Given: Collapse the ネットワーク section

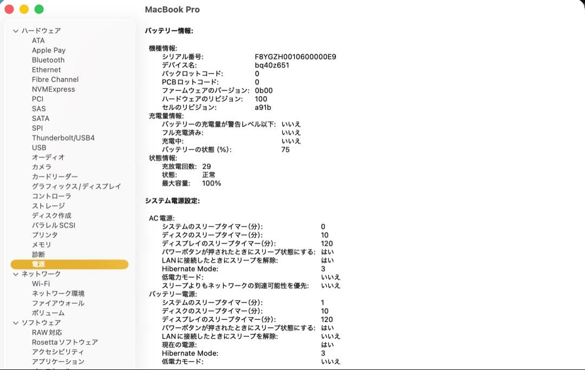Looking at the screenshot, I should (x=15, y=274).
